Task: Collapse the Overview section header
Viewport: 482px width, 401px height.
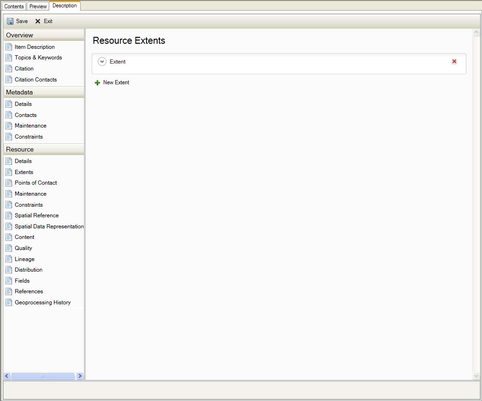Action: pyautogui.click(x=43, y=35)
